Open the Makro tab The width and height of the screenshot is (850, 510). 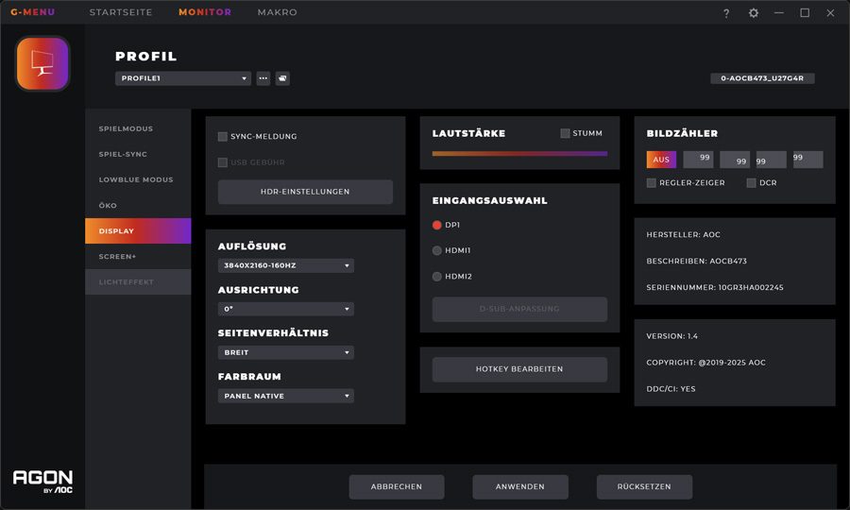[277, 12]
